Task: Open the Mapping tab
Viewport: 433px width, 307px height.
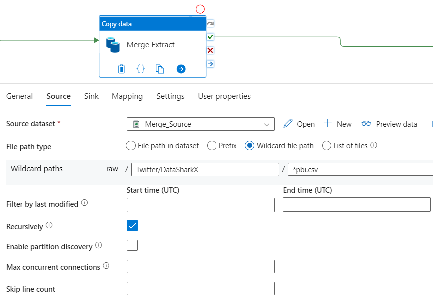Action: (x=127, y=96)
